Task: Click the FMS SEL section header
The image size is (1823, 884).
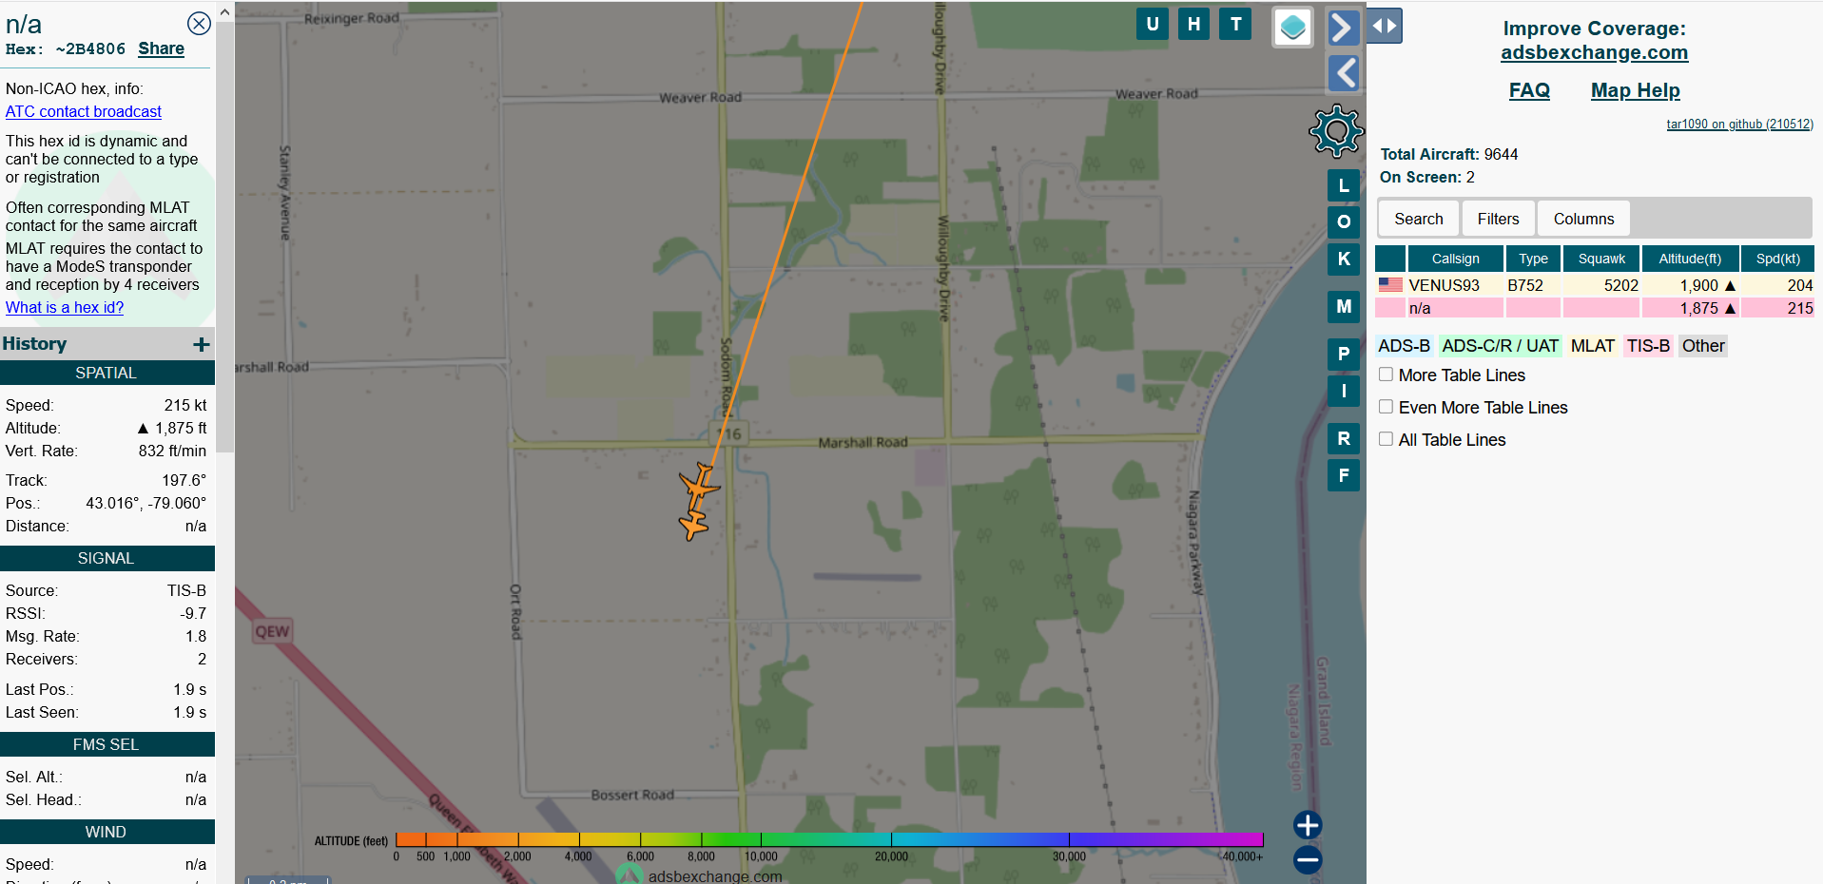Action: pyautogui.click(x=107, y=744)
